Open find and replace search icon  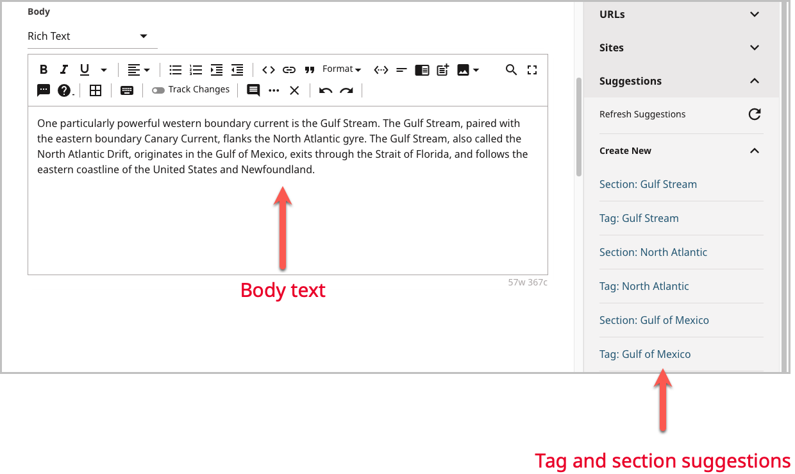(511, 70)
